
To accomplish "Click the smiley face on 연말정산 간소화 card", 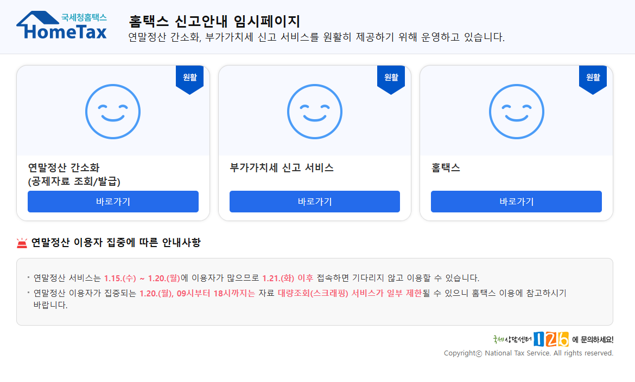I will pos(112,111).
